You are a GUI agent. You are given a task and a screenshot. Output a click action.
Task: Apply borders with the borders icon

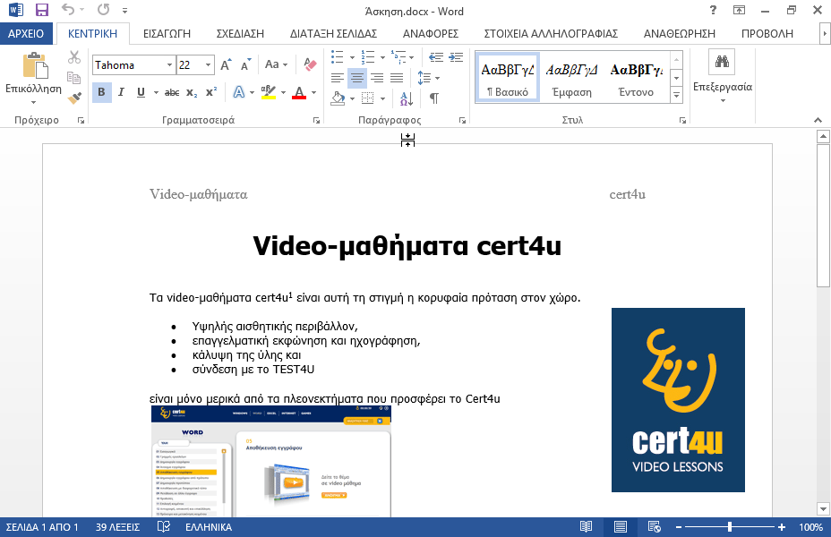coord(367,98)
